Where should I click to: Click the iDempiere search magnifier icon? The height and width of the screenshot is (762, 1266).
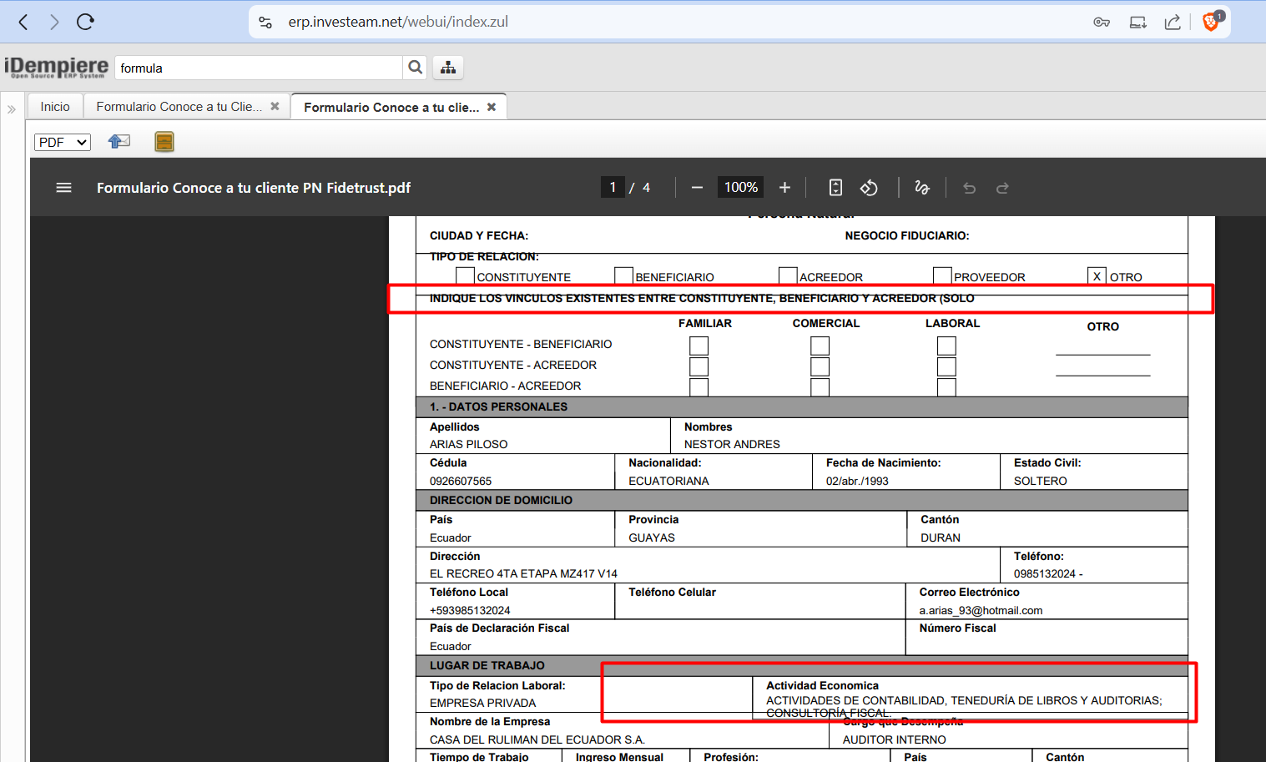click(x=415, y=68)
